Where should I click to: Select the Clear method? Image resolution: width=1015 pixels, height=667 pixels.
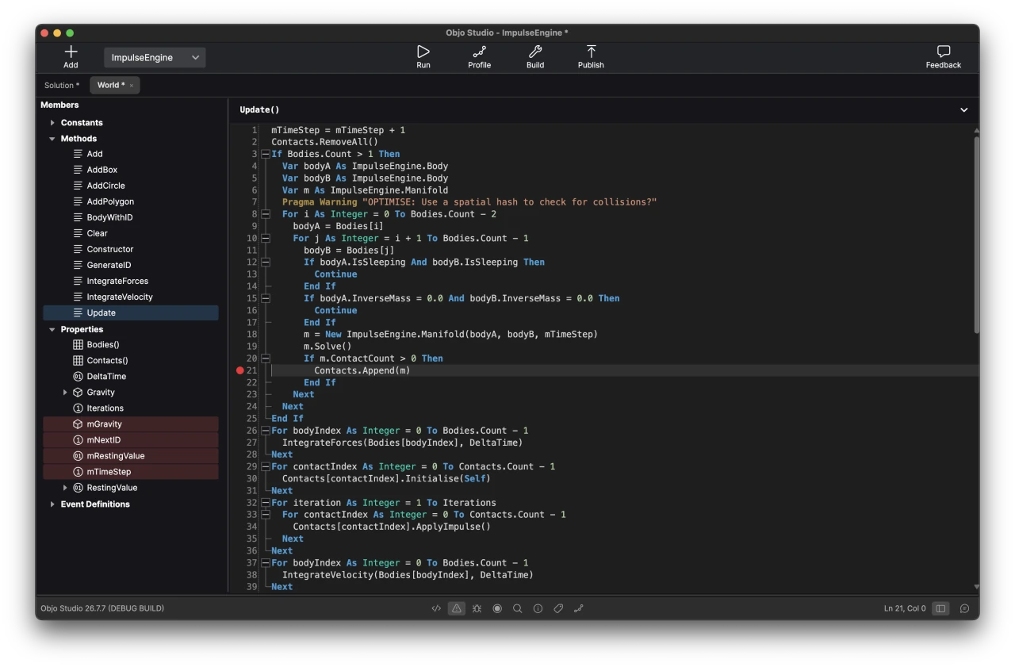click(x=131, y=233)
